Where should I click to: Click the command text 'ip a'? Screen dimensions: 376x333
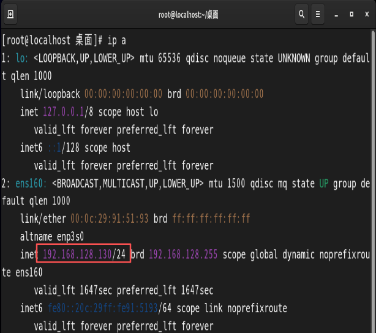coord(117,40)
